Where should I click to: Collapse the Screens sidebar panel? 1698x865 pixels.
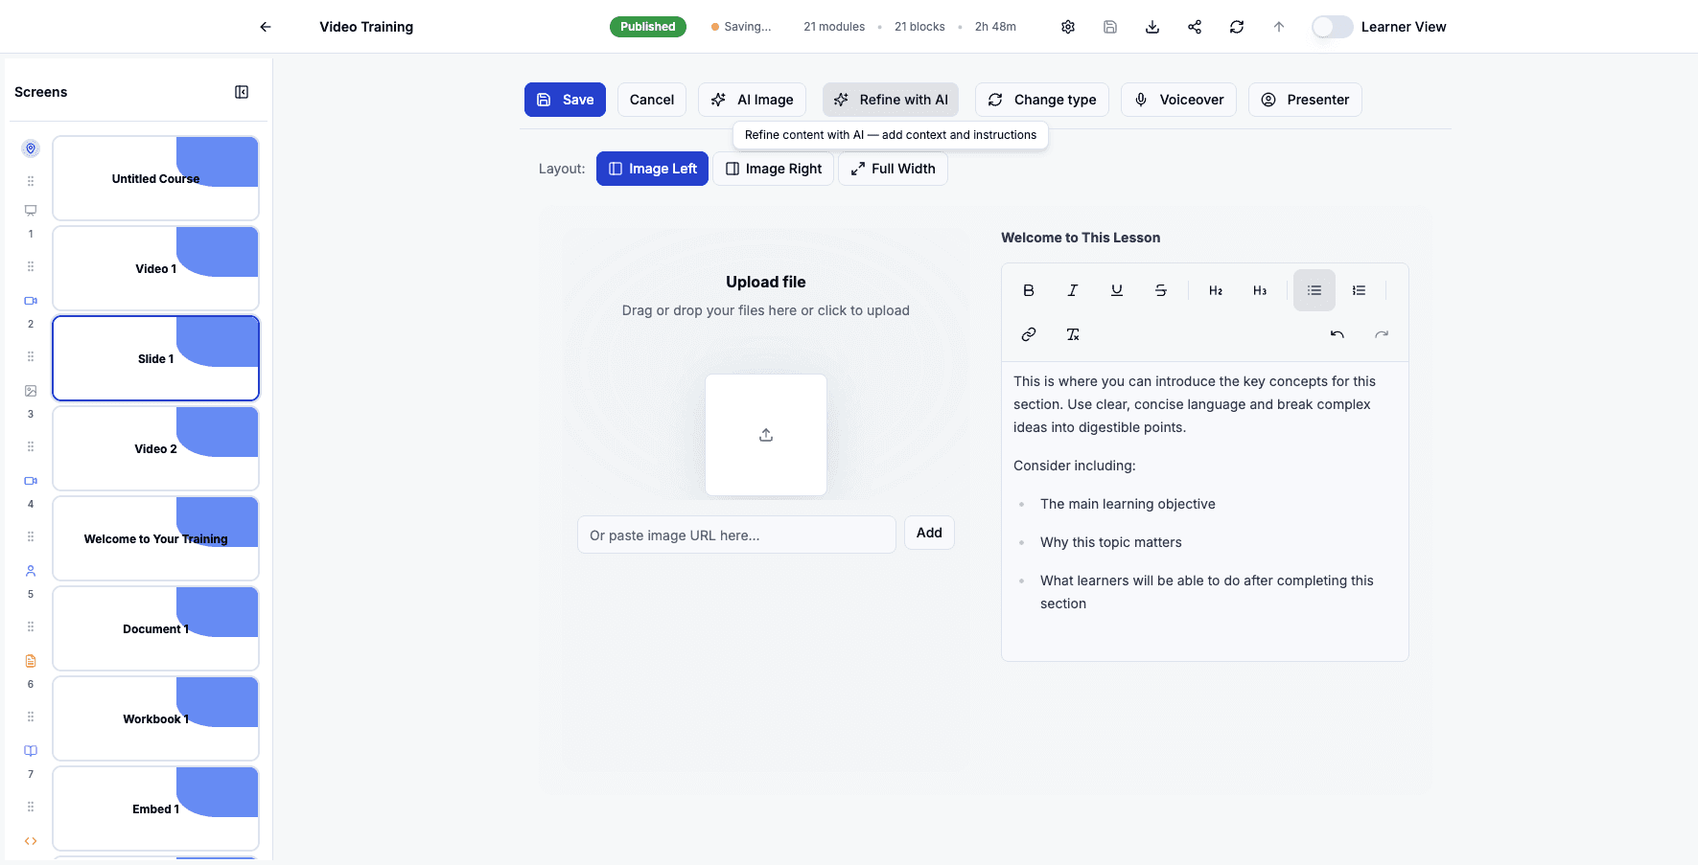point(241,91)
